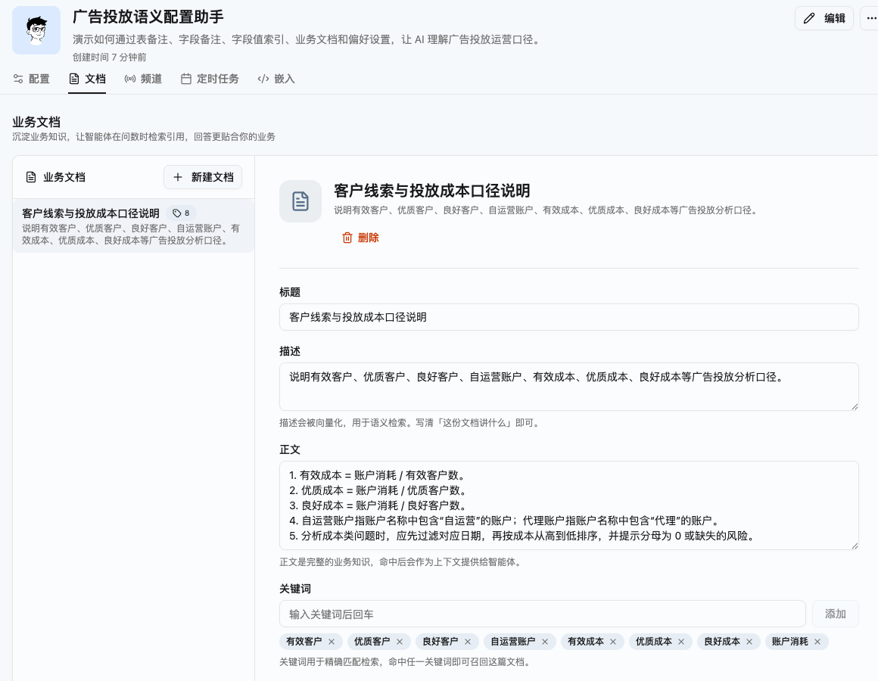The width and height of the screenshot is (878, 681).
Task: Remove the 有效客户 keyword tag
Action: coord(332,642)
